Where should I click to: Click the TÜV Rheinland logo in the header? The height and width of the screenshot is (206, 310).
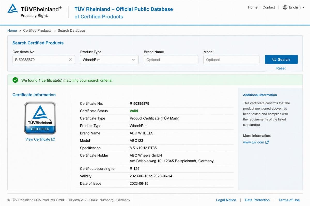click(x=35, y=11)
